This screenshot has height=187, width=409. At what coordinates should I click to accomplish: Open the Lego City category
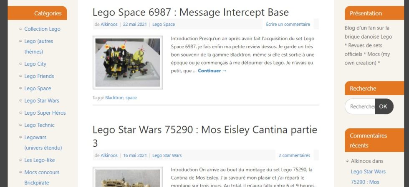point(35,64)
